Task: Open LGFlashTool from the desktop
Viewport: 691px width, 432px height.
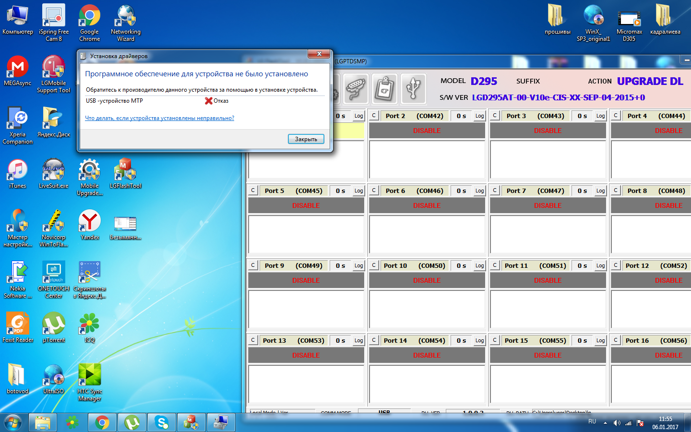Action: click(x=125, y=173)
